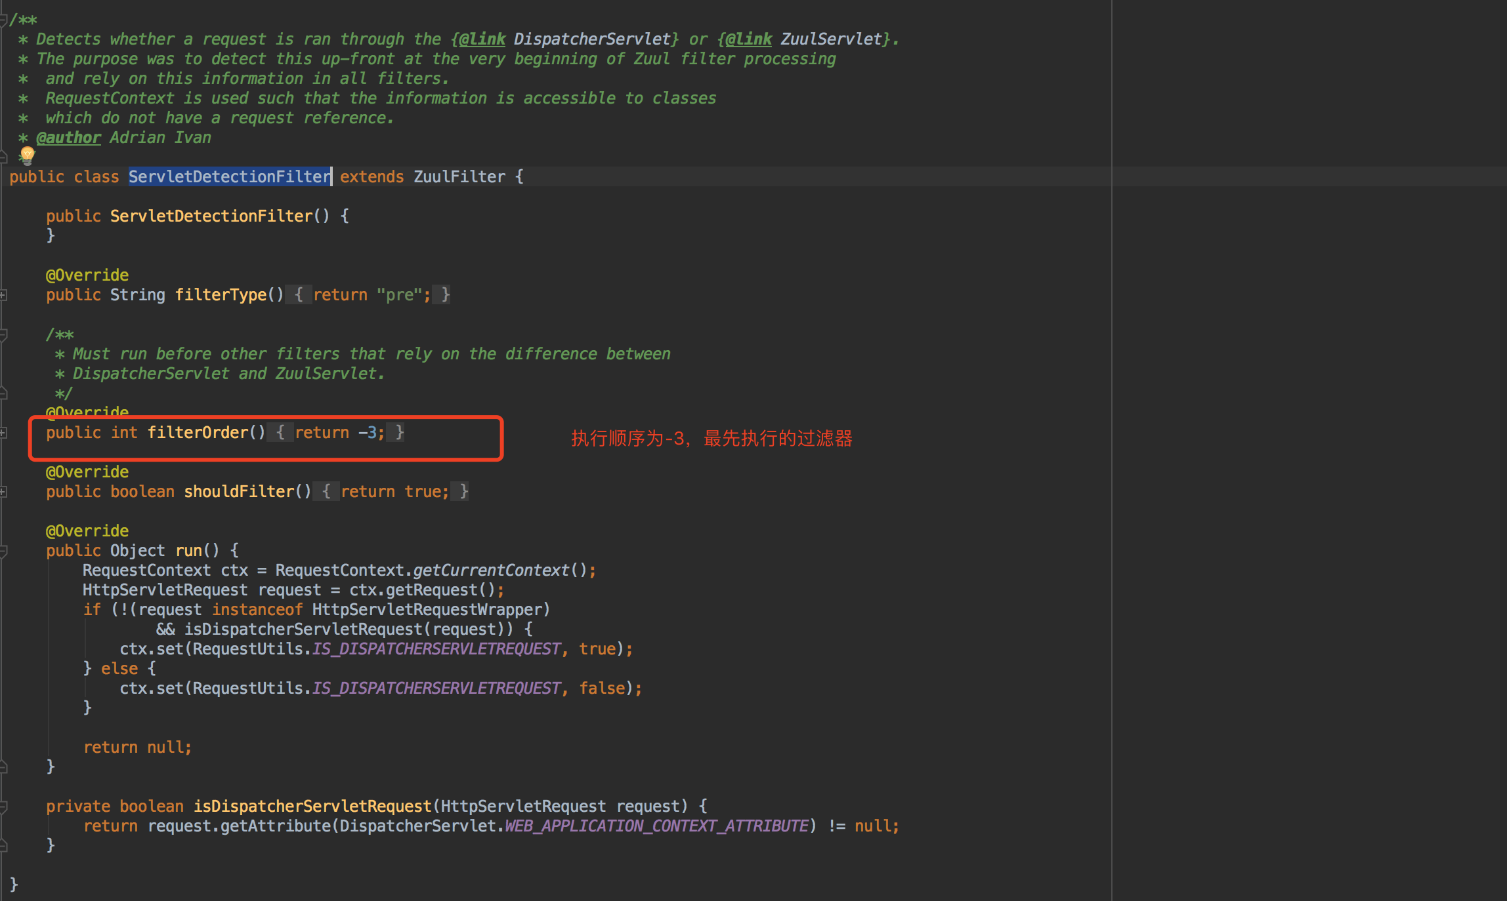Click the IS_DISPATCHERSERVLETREQUEST constant in the true branch
The height and width of the screenshot is (901, 1507).
pos(436,649)
